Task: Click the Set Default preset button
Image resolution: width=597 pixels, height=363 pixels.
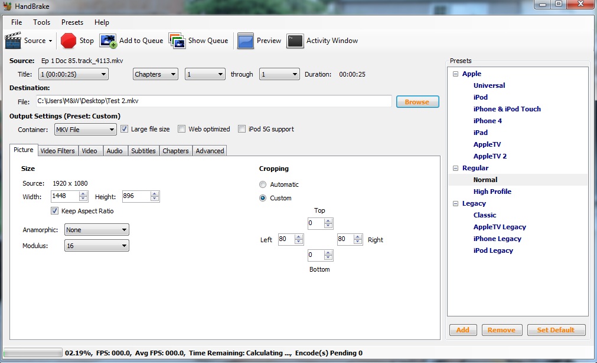Action: tap(556, 330)
